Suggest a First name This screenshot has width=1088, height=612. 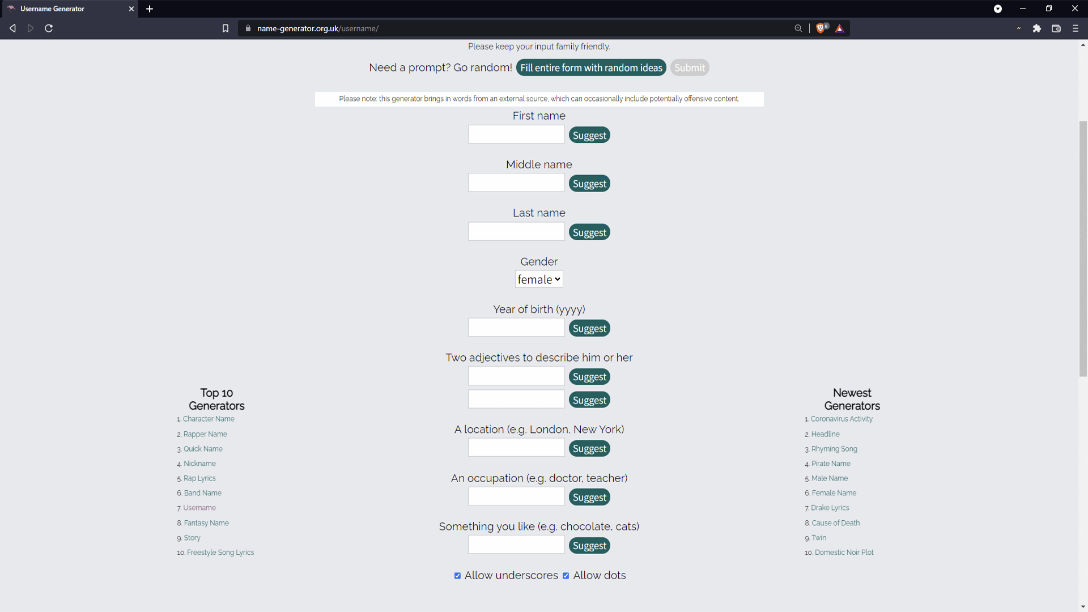pyautogui.click(x=589, y=135)
